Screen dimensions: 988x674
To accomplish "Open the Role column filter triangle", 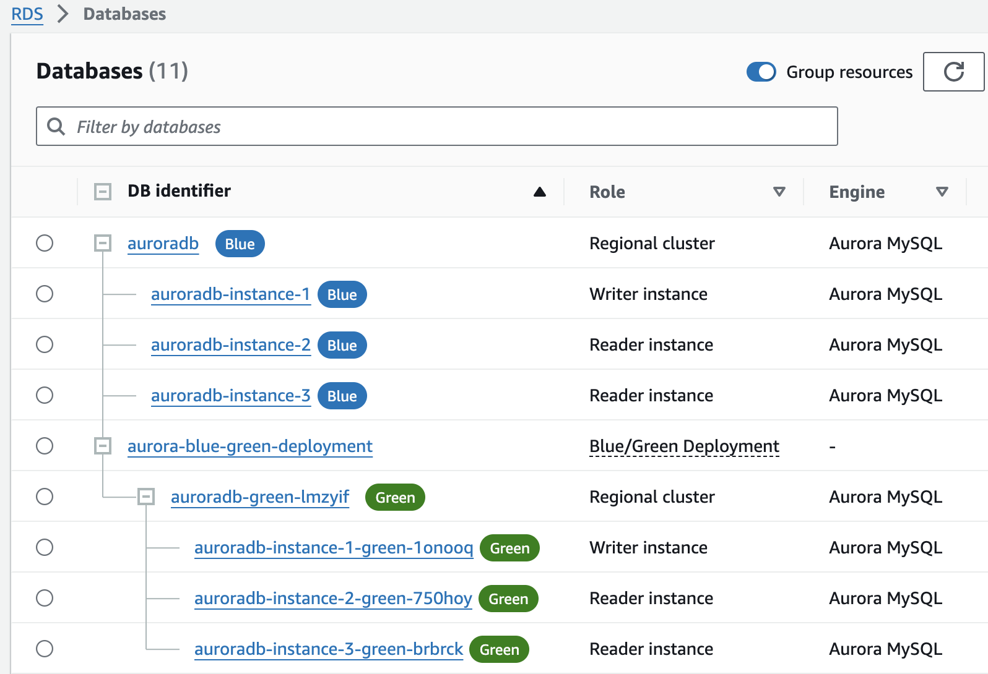I will (x=779, y=192).
